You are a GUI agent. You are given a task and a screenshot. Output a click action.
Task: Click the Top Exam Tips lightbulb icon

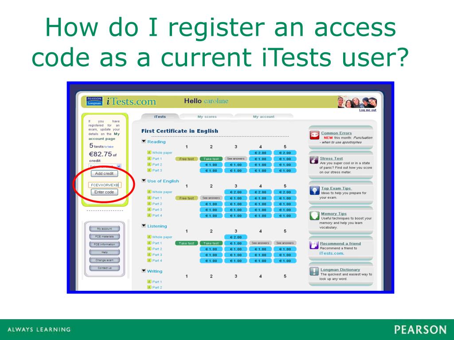click(x=314, y=190)
